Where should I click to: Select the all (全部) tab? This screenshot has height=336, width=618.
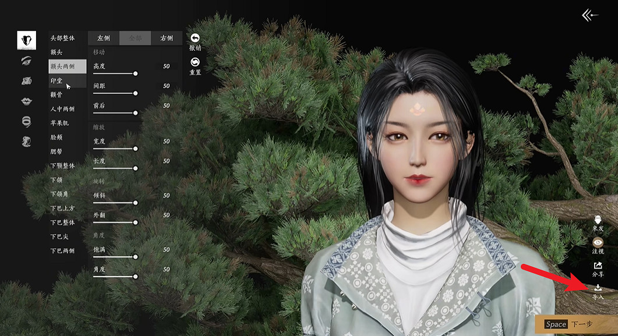[135, 38]
